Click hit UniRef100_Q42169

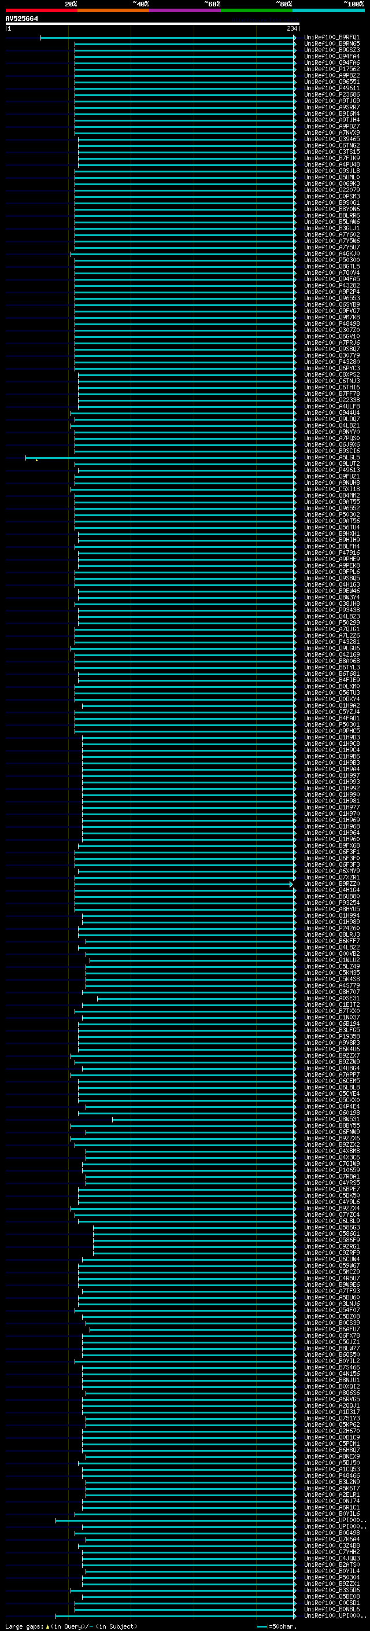click(x=332, y=655)
